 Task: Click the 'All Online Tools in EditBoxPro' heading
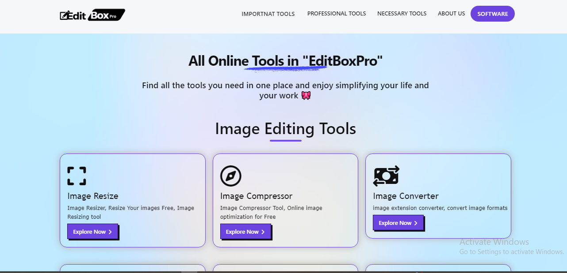285,61
